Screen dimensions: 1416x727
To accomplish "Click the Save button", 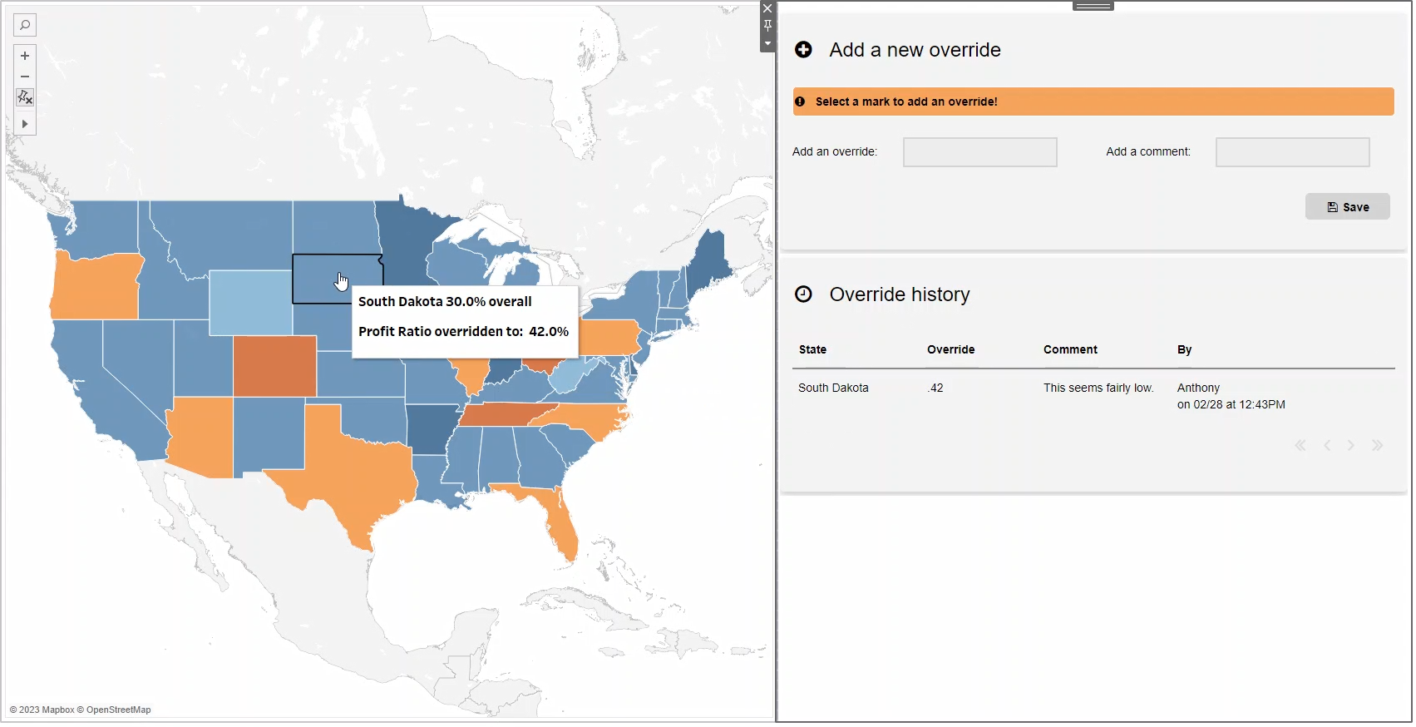I will (x=1347, y=206).
